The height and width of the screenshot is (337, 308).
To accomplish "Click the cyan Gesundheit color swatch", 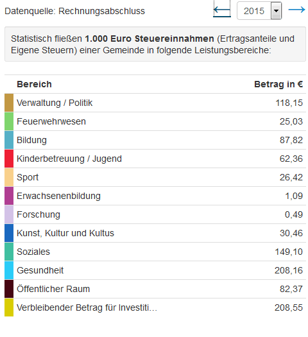I will [9, 270].
